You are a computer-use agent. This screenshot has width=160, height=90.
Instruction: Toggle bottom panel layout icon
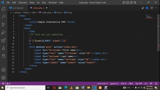(127, 2)
